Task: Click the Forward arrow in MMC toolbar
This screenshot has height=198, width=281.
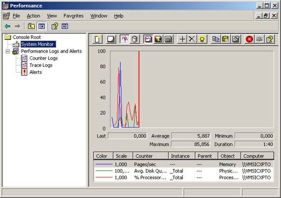Action: [x=17, y=26]
